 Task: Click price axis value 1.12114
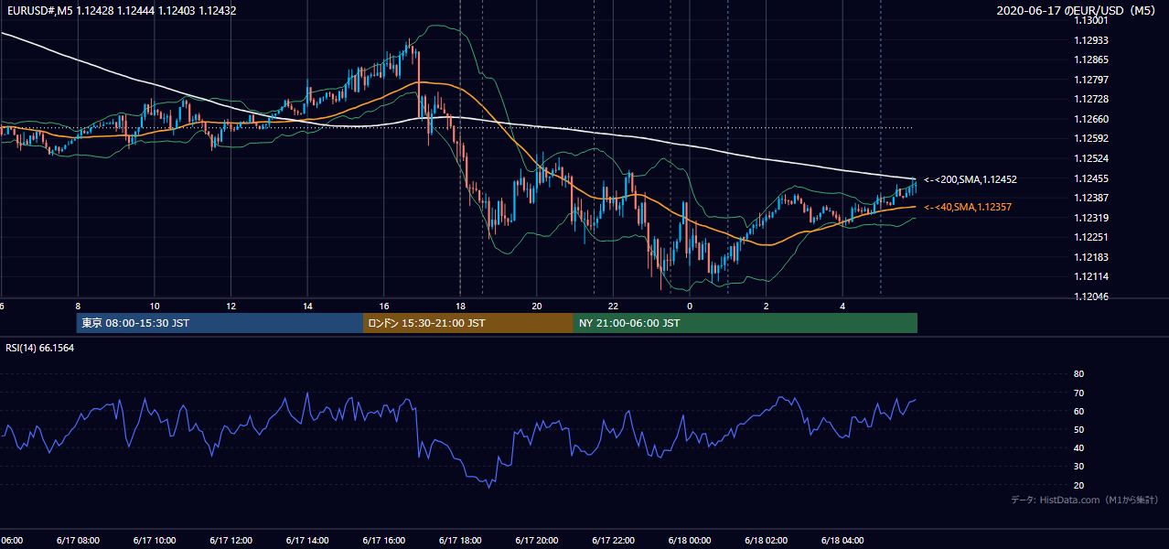(x=1090, y=276)
